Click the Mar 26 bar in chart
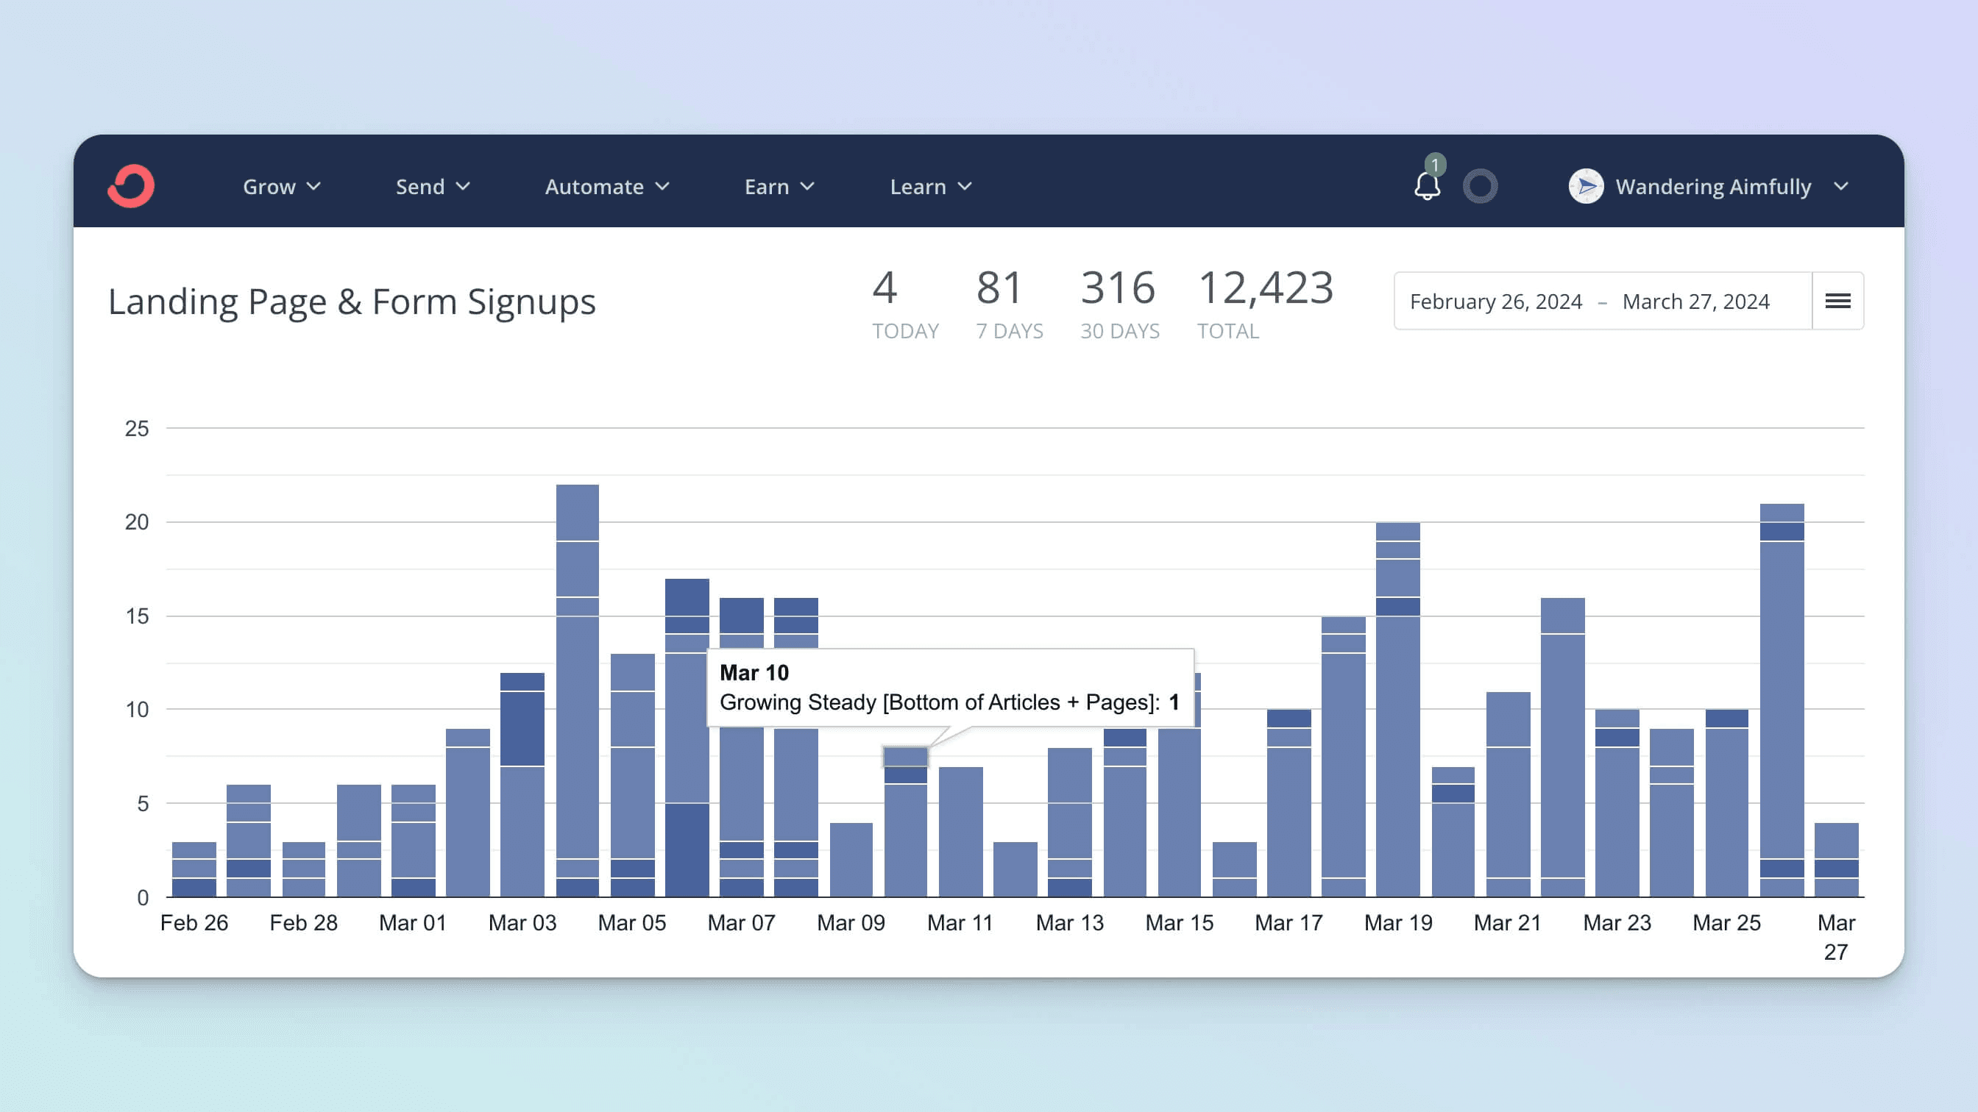This screenshot has width=1978, height=1112. click(x=1782, y=699)
